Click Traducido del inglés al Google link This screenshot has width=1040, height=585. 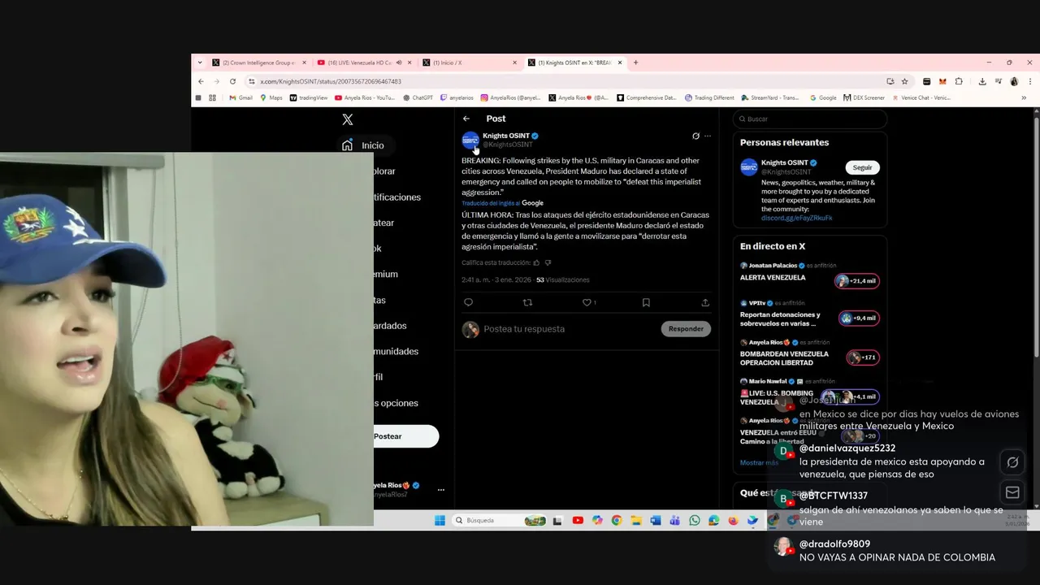502,203
